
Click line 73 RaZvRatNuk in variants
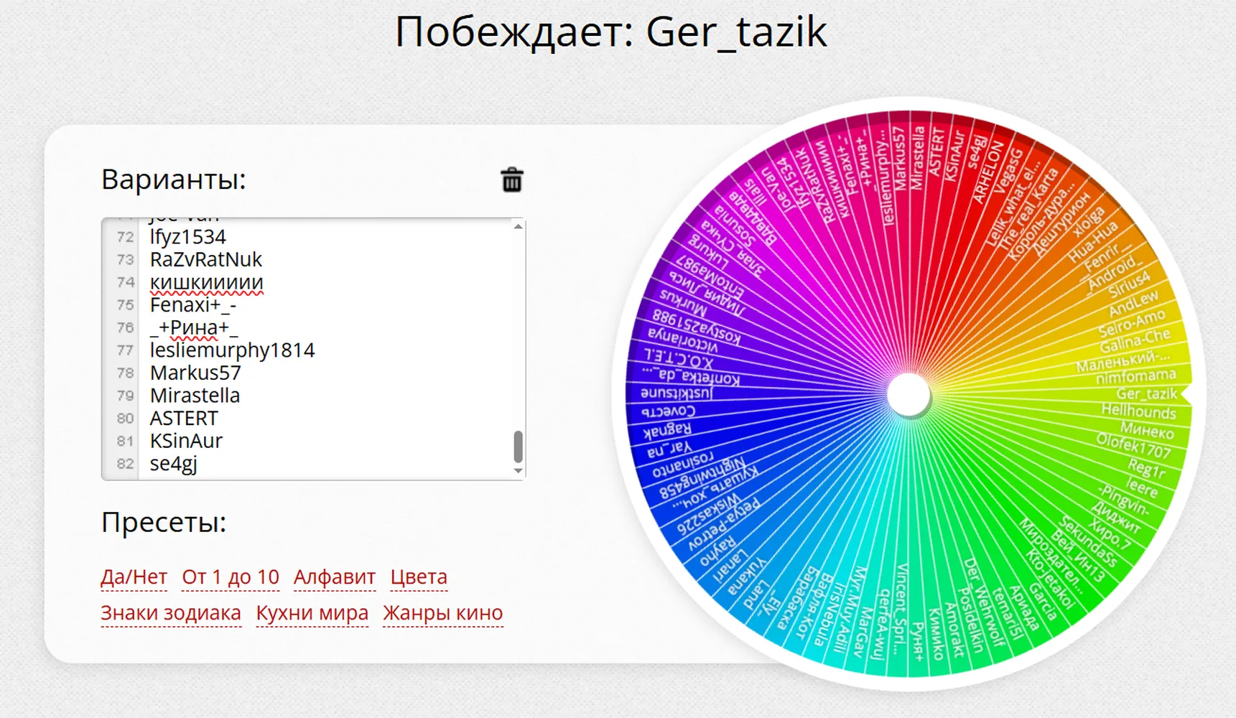206,259
